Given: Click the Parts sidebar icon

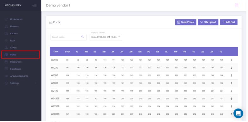Looking at the screenshot, I should (x=6, y=55).
